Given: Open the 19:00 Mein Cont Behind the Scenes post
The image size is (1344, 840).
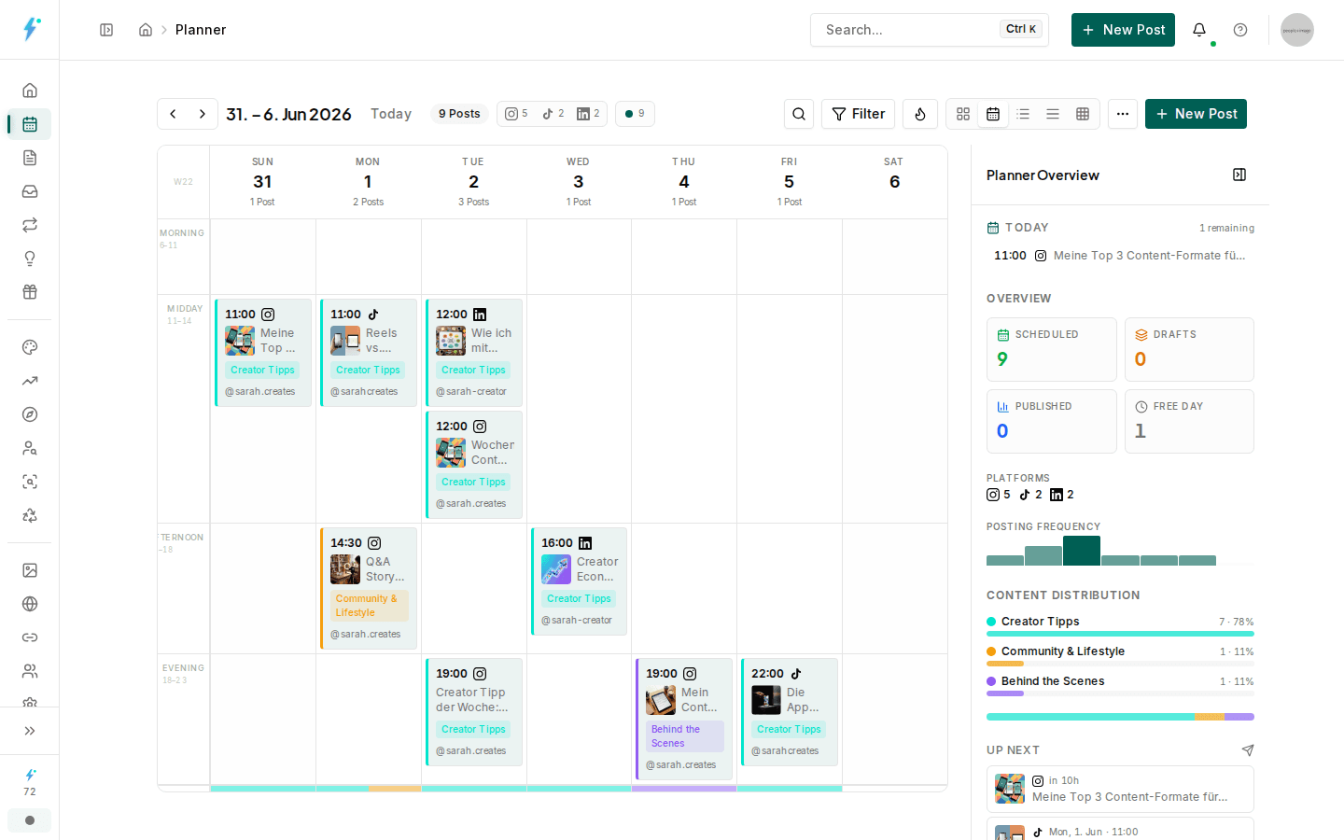Looking at the screenshot, I should (x=684, y=719).
